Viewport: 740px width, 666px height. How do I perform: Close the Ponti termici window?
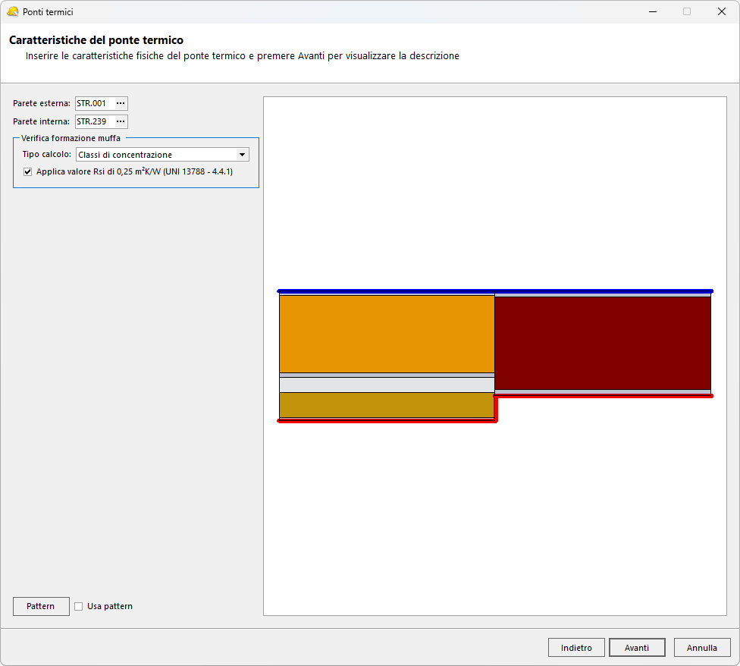[x=721, y=12]
